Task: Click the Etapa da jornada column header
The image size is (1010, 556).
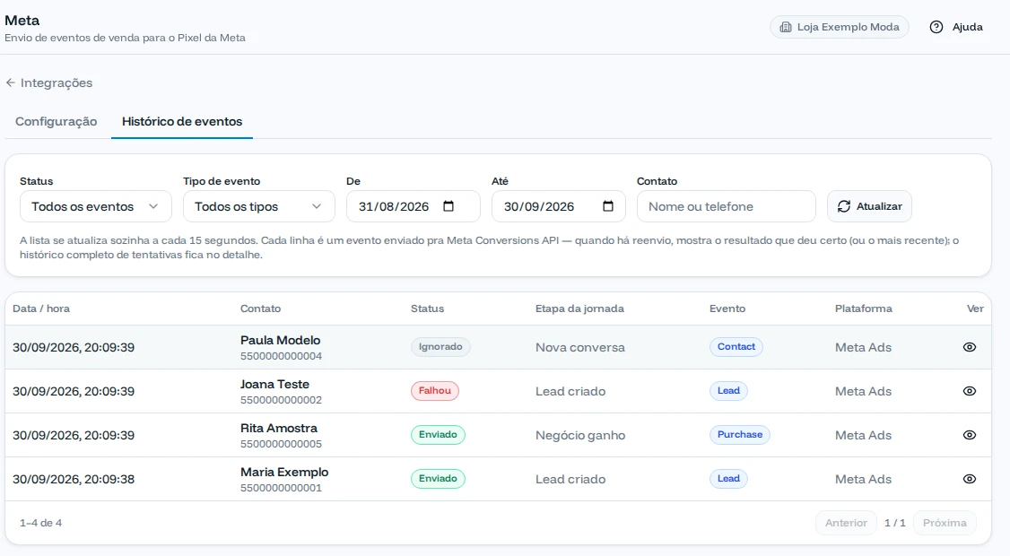Action: tap(579, 308)
